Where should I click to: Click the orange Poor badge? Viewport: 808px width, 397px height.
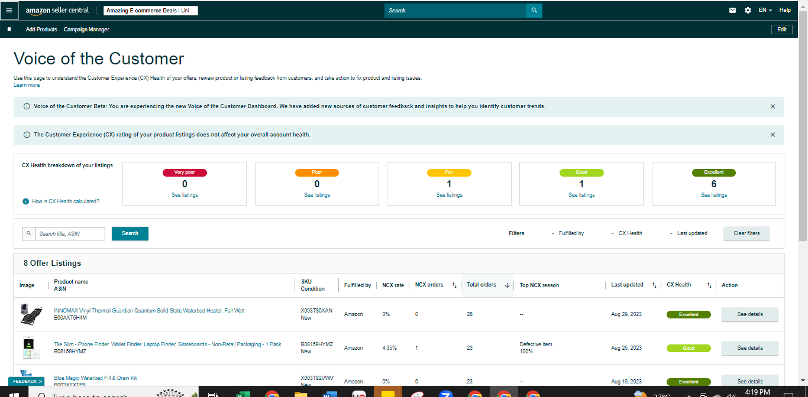coord(317,173)
